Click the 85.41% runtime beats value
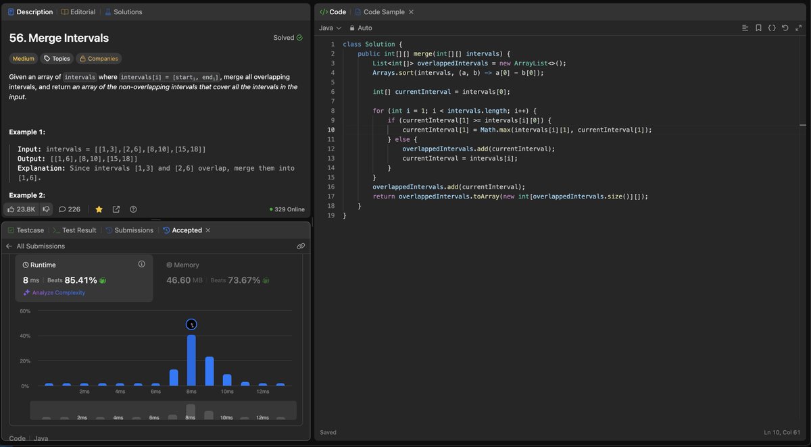 pyautogui.click(x=80, y=280)
